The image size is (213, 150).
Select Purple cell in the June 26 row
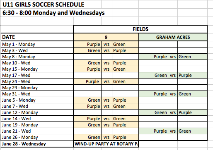(x=125, y=137)
